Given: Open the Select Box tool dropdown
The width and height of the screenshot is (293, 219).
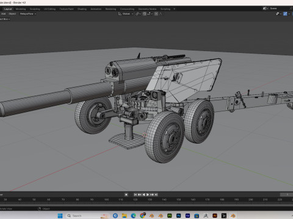Looking at the screenshot, I should [x=5, y=19].
